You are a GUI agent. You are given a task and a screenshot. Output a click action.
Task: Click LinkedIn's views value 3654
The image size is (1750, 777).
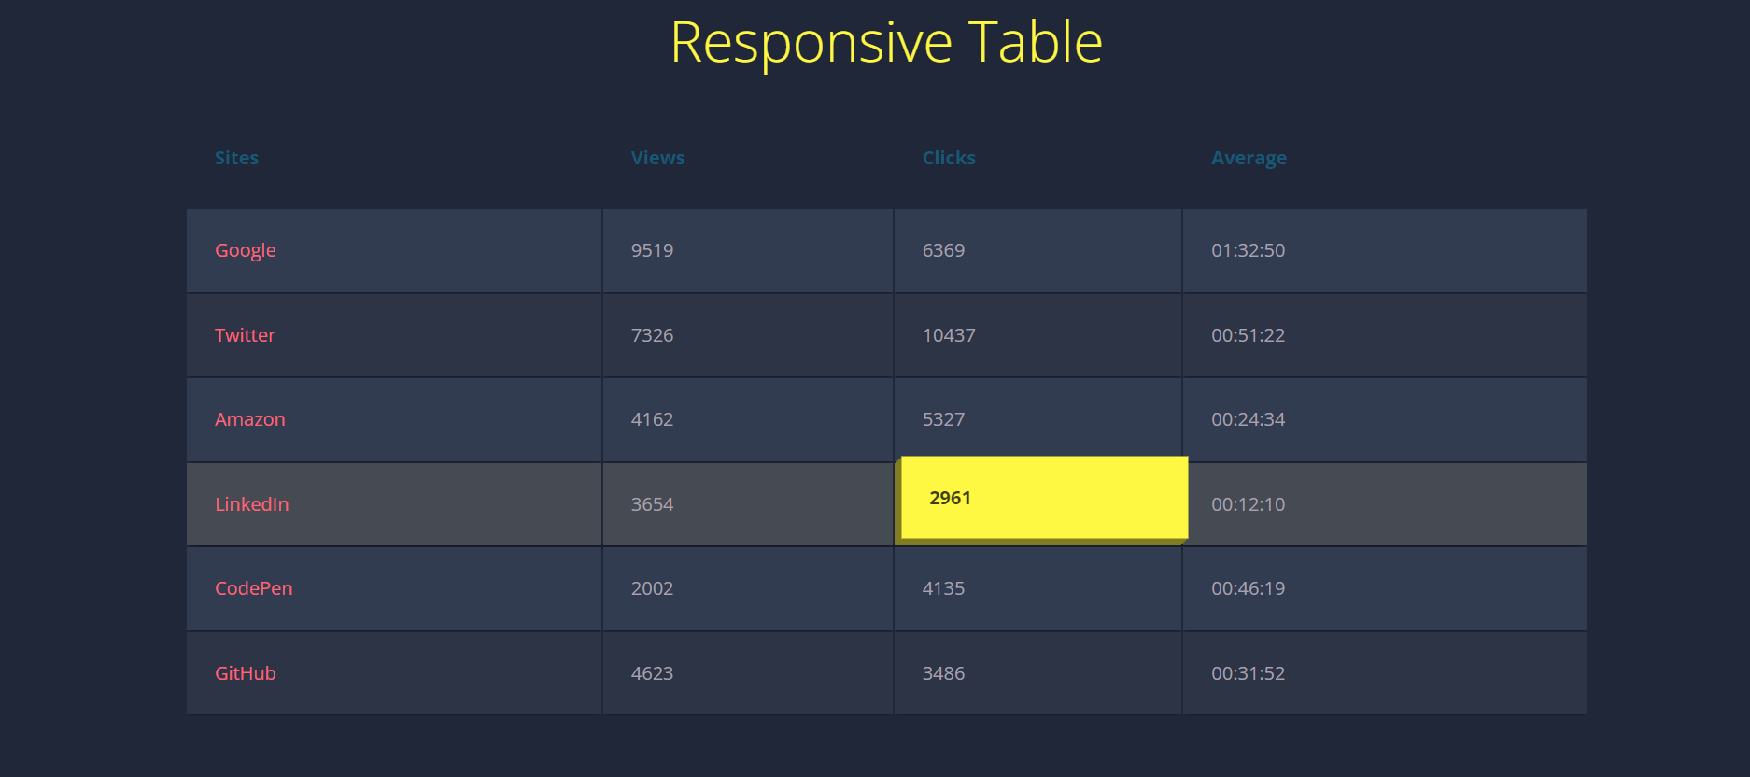[x=652, y=504]
